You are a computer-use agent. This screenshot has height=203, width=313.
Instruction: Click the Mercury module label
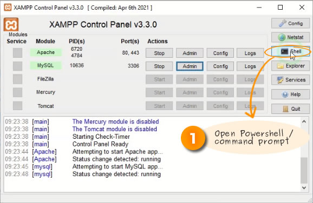pyautogui.click(x=45, y=92)
